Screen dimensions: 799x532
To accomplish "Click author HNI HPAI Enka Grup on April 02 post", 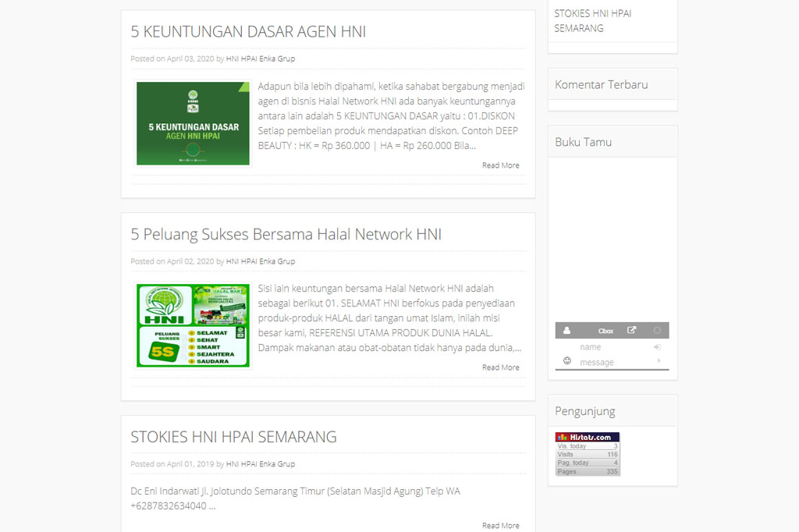I will point(261,261).
